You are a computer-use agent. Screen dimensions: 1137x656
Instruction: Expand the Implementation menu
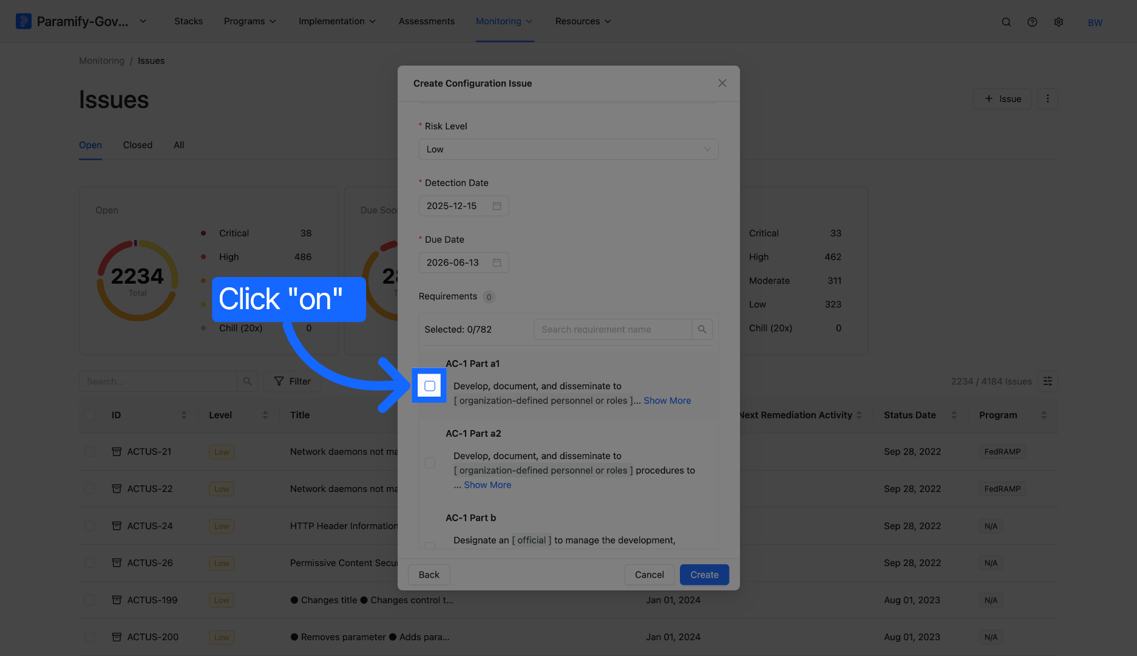(337, 21)
